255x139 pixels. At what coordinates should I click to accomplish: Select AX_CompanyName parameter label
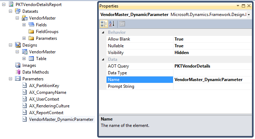(x=48, y=92)
